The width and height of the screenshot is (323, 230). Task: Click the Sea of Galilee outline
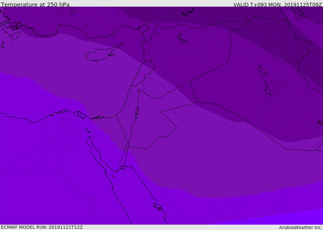(138, 91)
